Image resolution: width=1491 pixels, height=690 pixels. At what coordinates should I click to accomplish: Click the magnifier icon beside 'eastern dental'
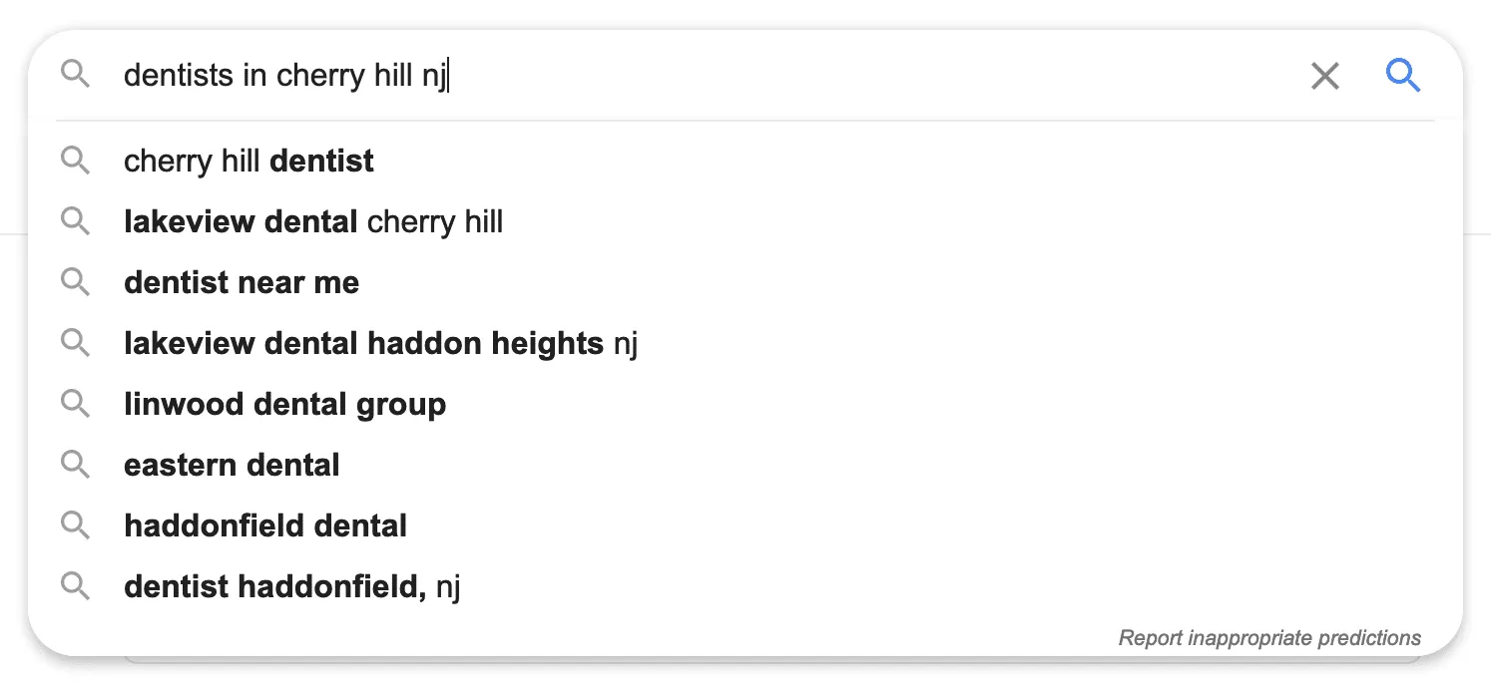(x=75, y=465)
